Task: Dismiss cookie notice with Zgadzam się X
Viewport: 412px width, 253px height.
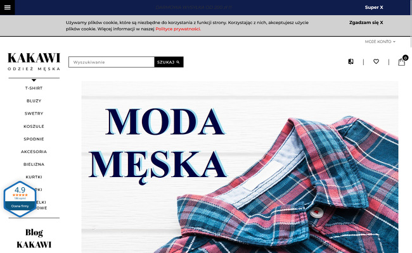Action: tap(366, 23)
